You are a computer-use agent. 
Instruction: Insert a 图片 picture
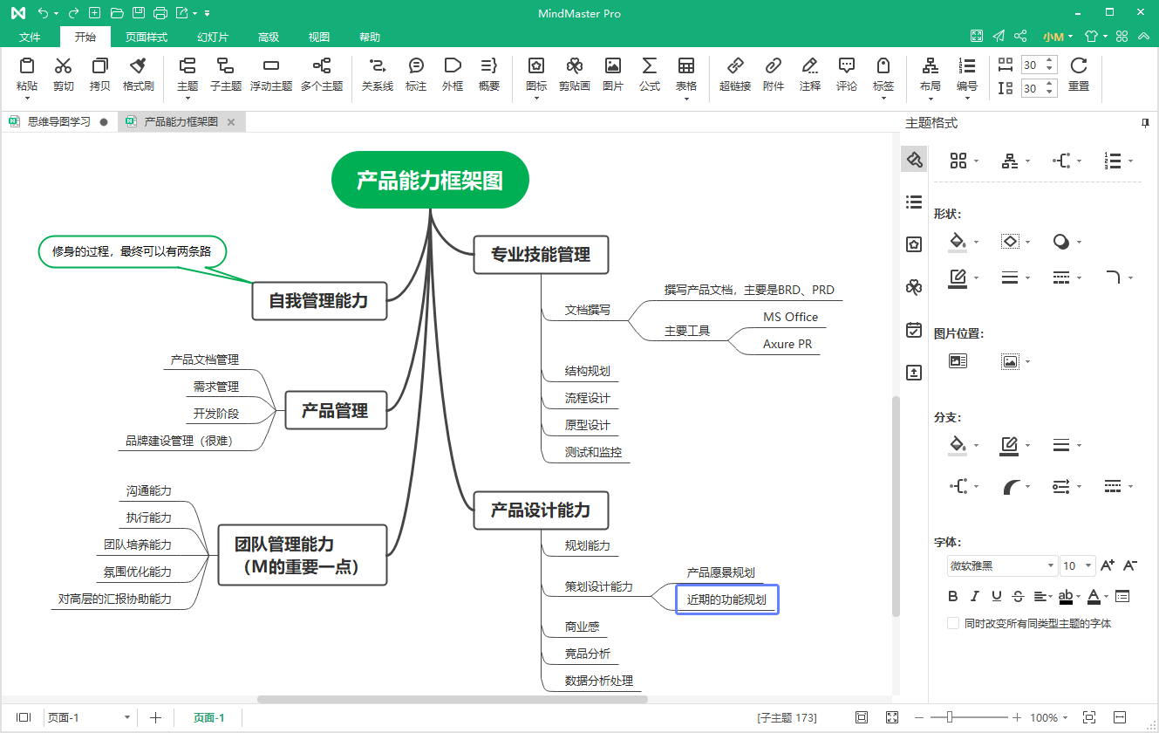click(x=613, y=74)
